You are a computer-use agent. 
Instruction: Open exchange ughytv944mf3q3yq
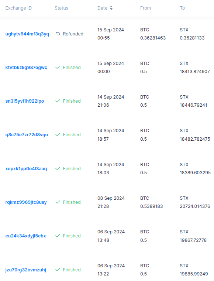(27, 34)
